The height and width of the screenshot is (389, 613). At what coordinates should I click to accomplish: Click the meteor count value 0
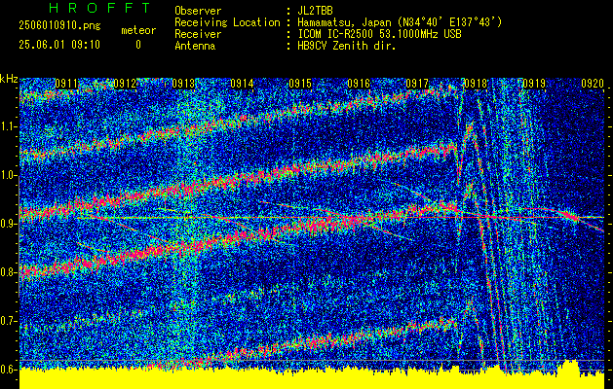click(138, 45)
